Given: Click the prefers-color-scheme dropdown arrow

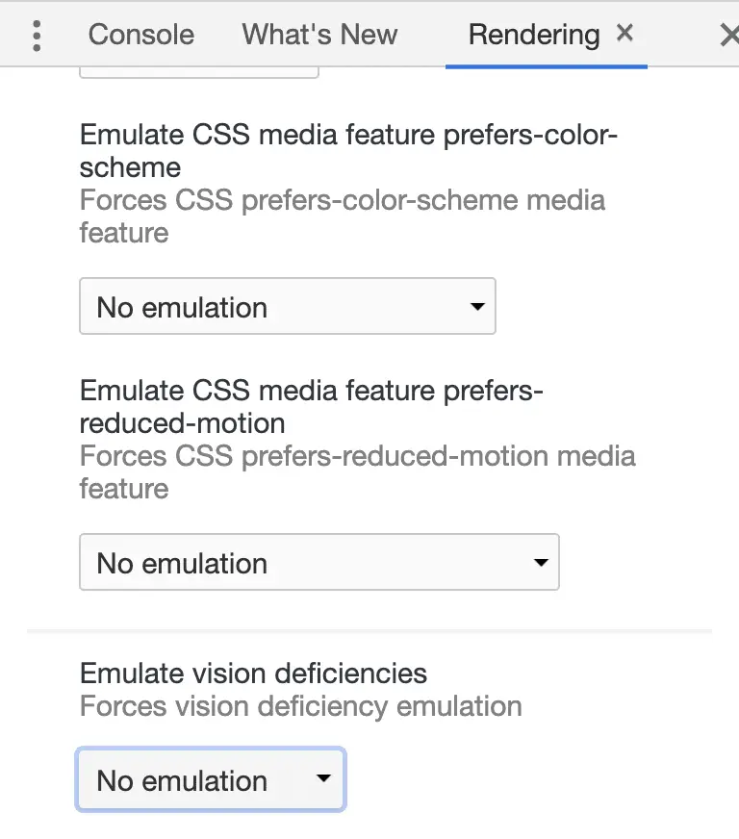Looking at the screenshot, I should (x=477, y=307).
